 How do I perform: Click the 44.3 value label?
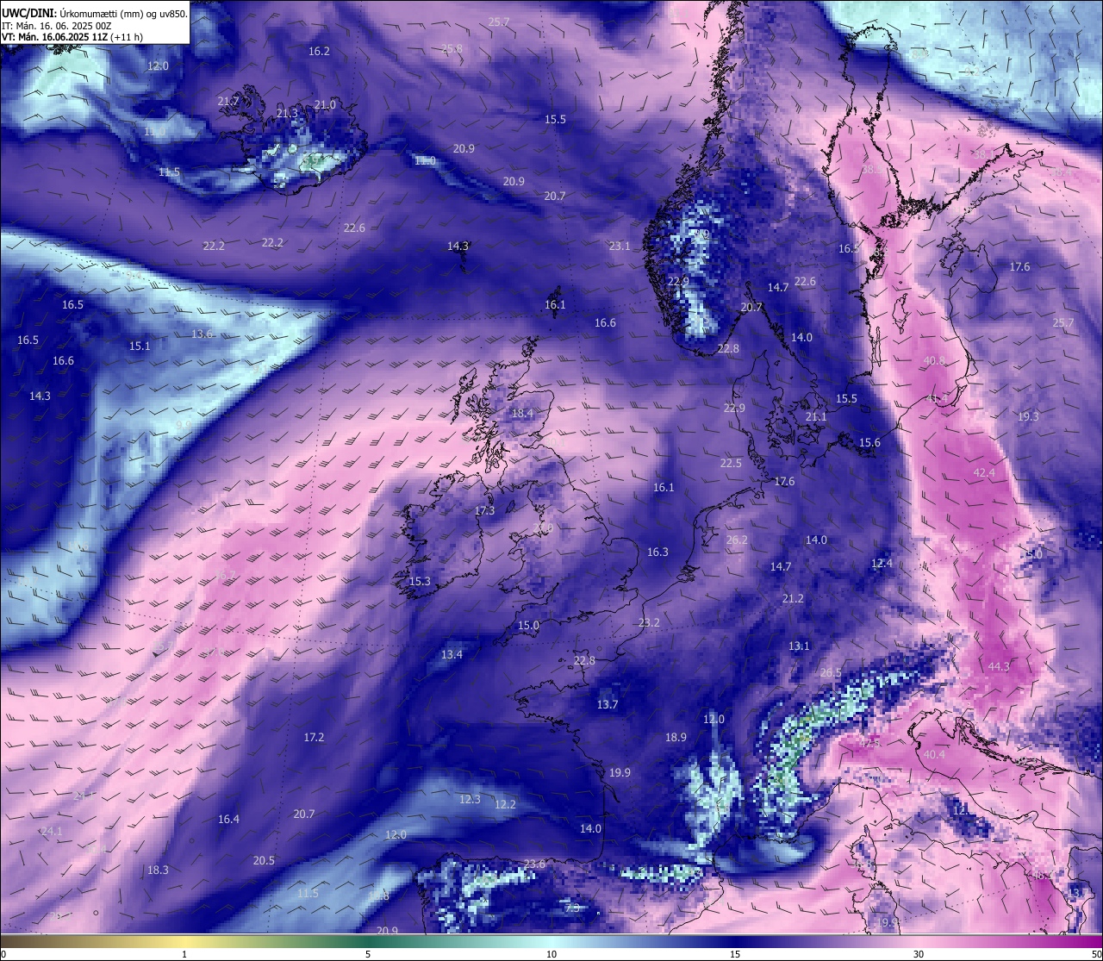[x=999, y=667]
